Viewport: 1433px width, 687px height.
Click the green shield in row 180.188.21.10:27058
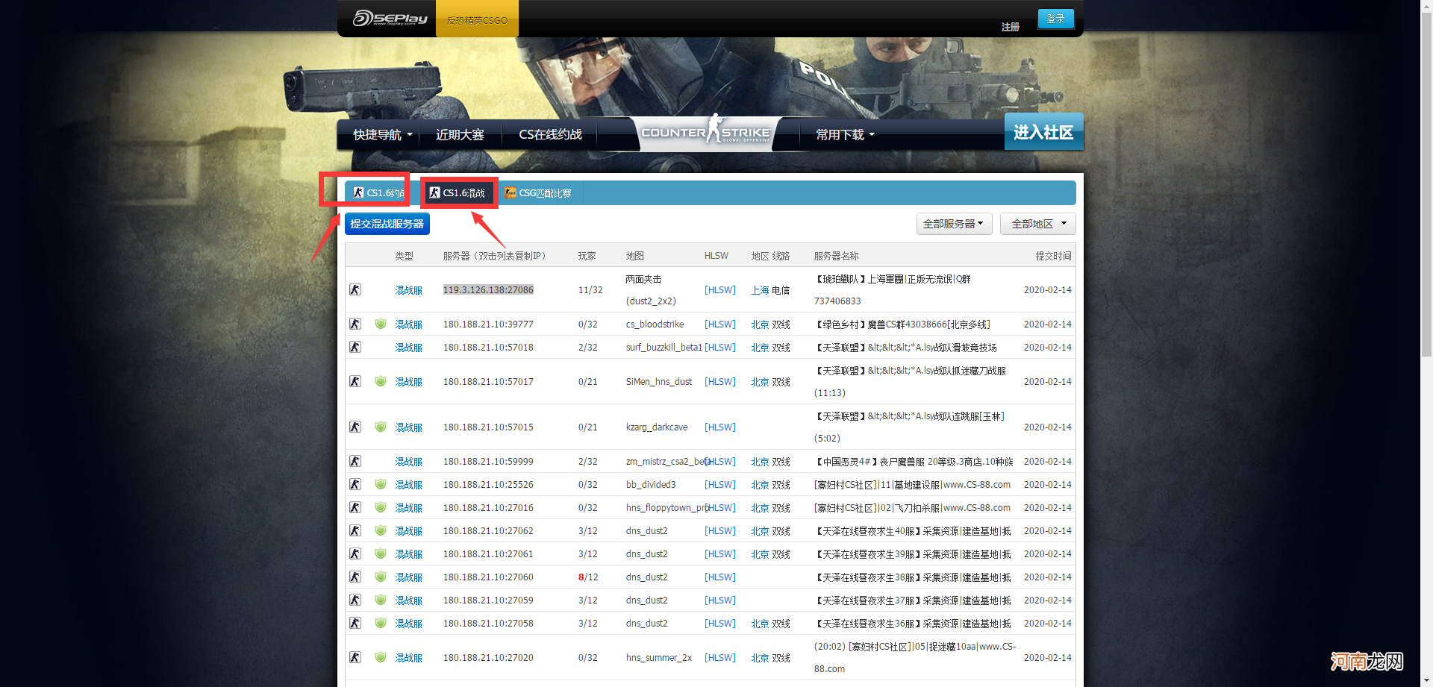tap(381, 623)
